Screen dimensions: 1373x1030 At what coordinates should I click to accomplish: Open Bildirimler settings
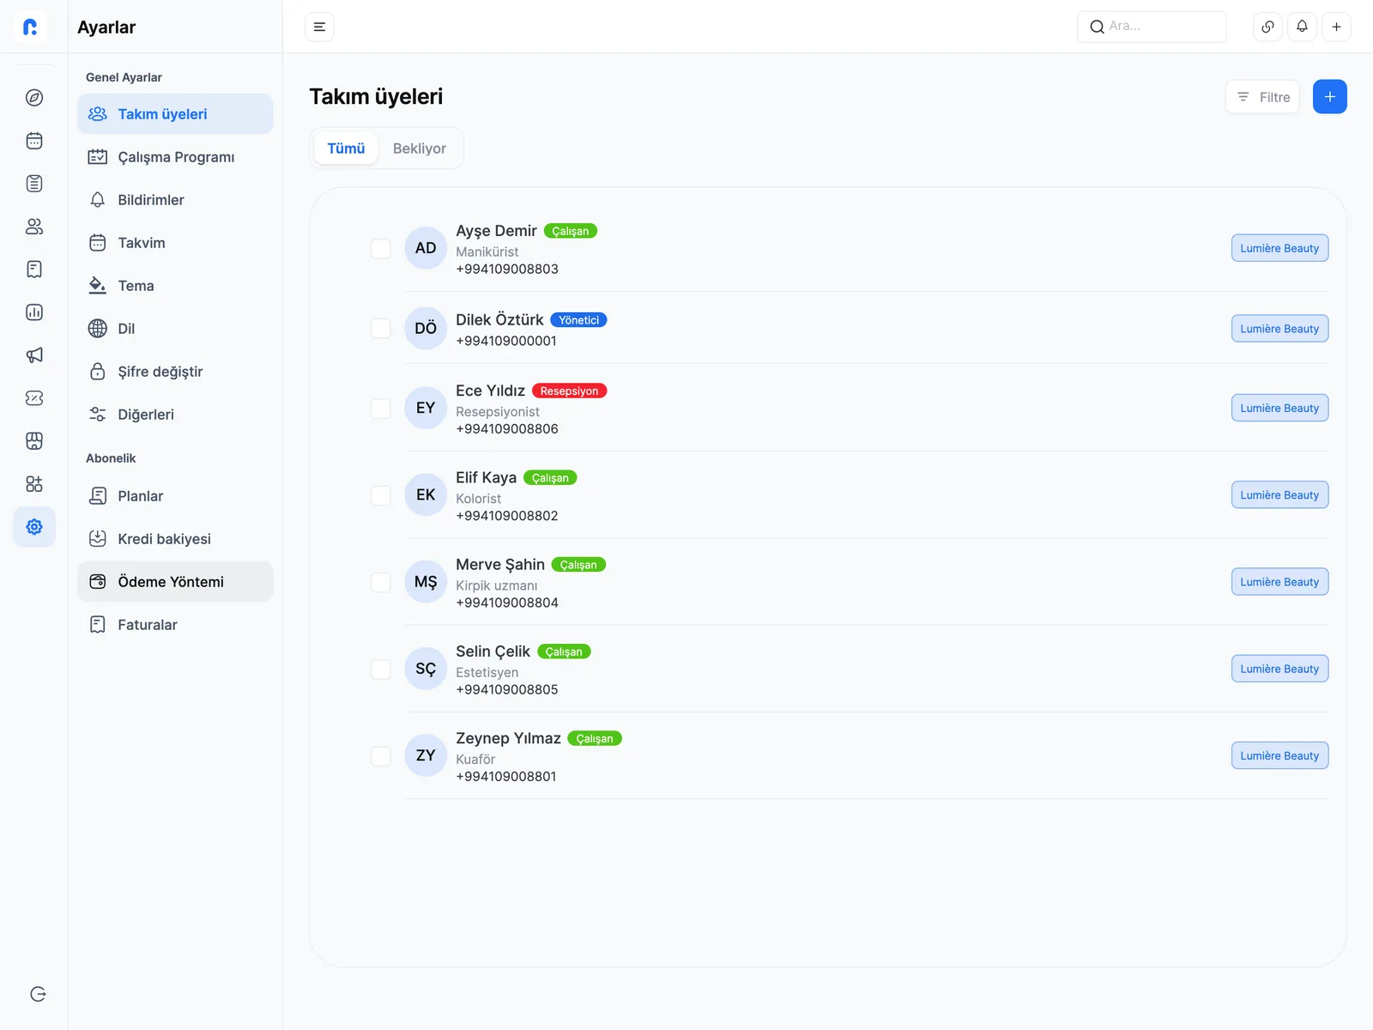click(175, 200)
